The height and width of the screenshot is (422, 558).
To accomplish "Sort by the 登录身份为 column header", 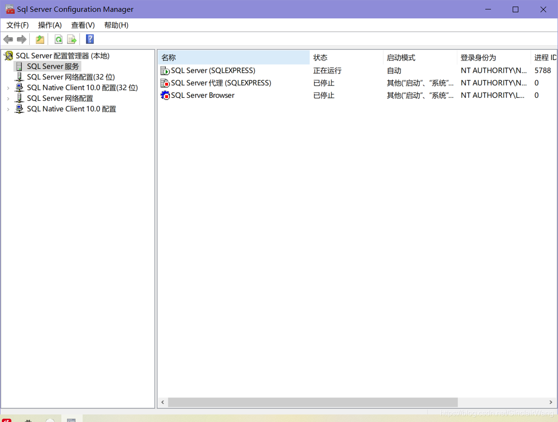I will pos(494,58).
